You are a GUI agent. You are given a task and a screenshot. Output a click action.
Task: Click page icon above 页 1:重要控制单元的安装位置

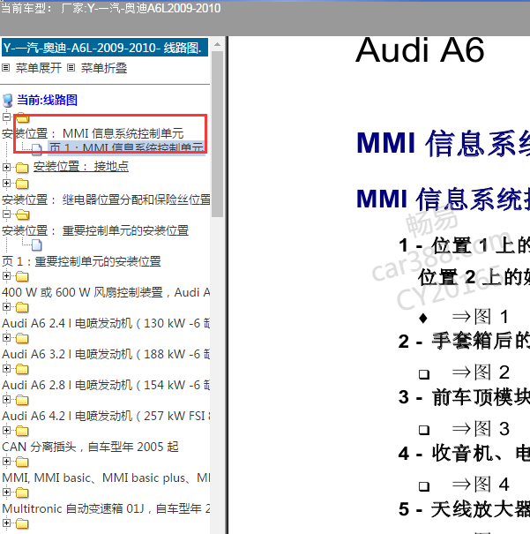[x=37, y=245]
